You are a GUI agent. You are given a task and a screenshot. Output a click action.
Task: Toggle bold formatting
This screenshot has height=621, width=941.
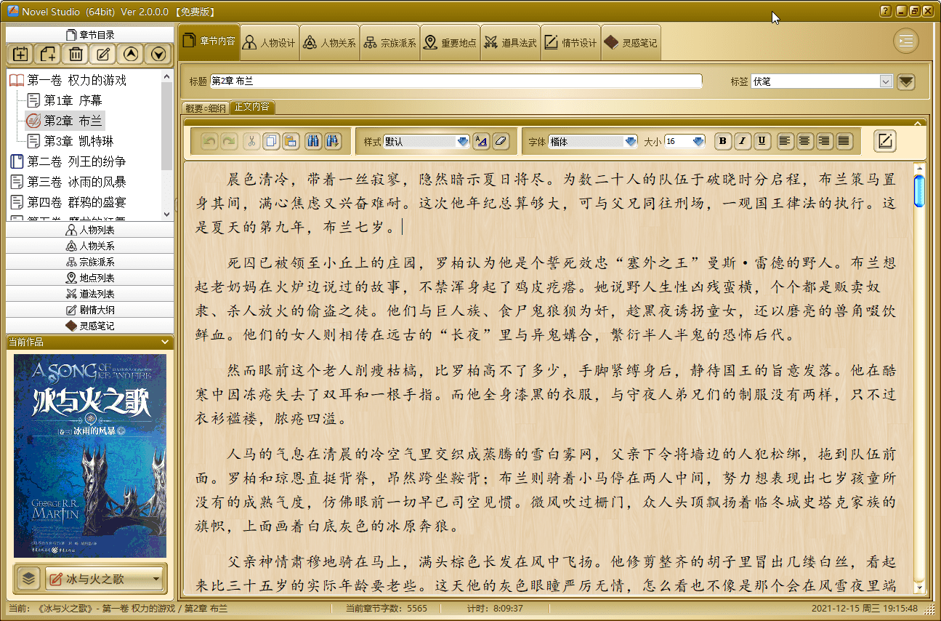tap(722, 142)
